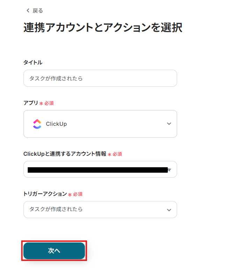Click the 必須 marker beside トリガーアクション
This screenshot has width=226, height=270.
[x=78, y=194]
